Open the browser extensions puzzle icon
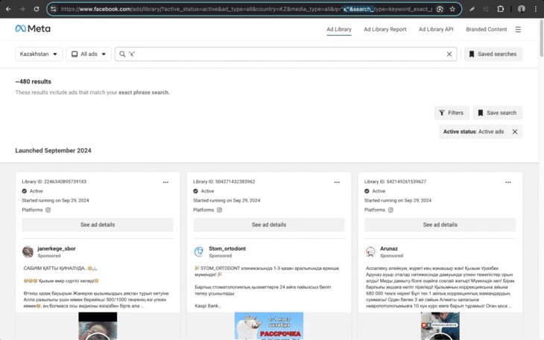544x340 pixels. pyautogui.click(x=500, y=9)
